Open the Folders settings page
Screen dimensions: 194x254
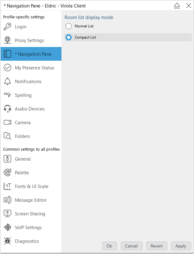pyautogui.click(x=22, y=136)
